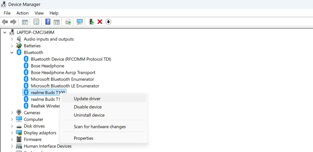Click the Display adaptors icon
This screenshot has width=313, height=152.
click(19, 133)
